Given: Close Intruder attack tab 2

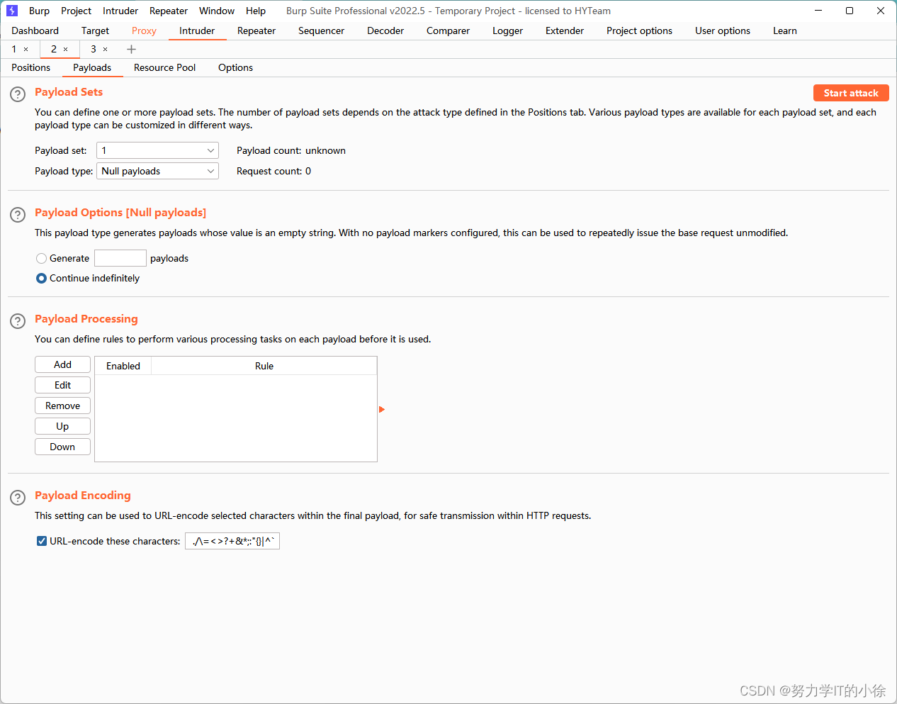Looking at the screenshot, I should coord(66,50).
